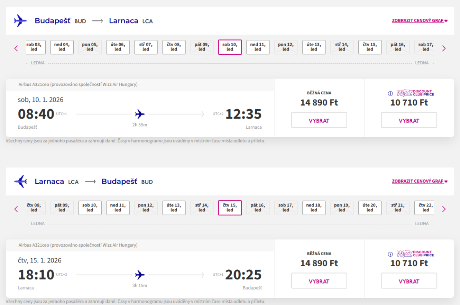
Task: Choose regular price 14 890 Ft for return flight
Action: 319,281
